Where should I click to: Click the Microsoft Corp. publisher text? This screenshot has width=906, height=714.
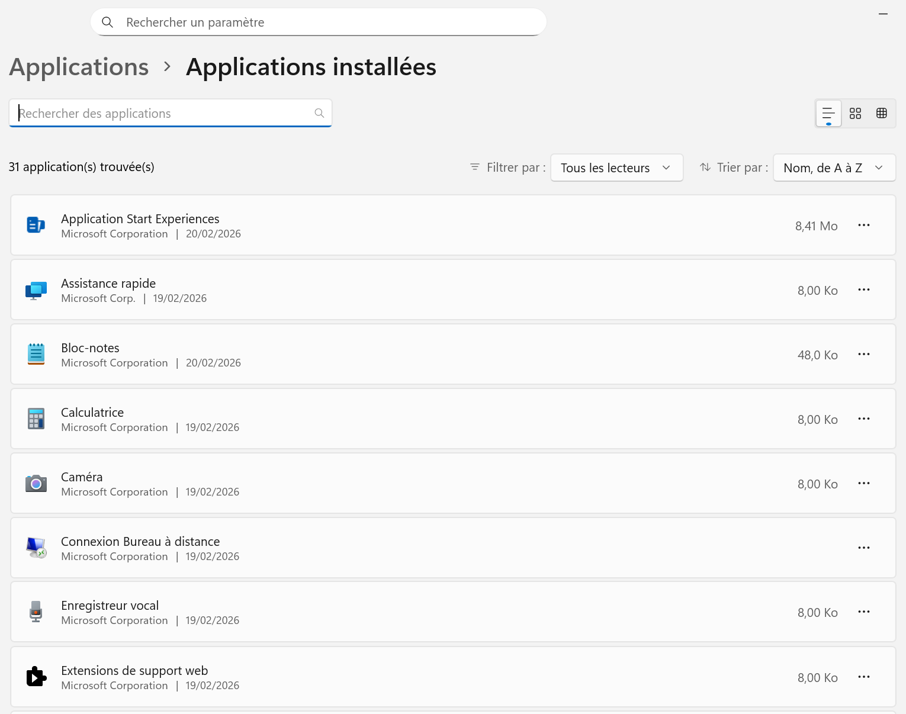[98, 298]
